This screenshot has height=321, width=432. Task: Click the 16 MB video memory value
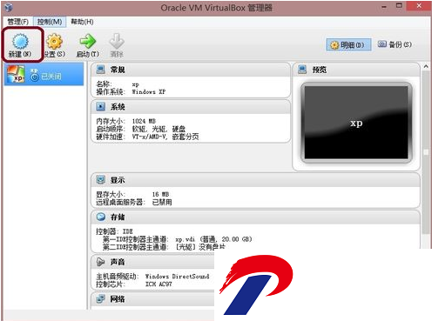[160, 194]
